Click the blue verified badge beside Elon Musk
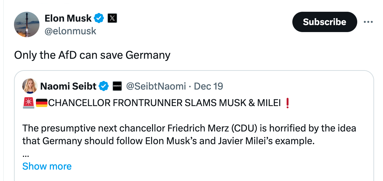383x181 pixels. pyautogui.click(x=100, y=18)
